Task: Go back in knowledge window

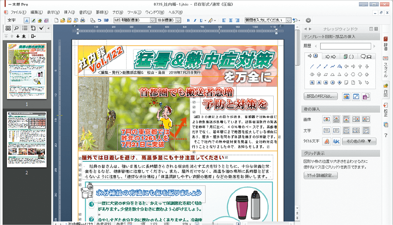Action: point(305,29)
